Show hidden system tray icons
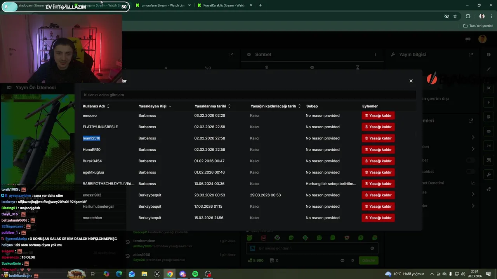497x279 pixels. (432, 274)
